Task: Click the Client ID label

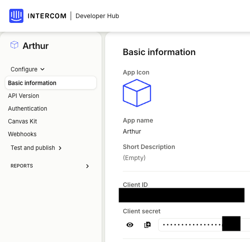Action: click(135, 185)
